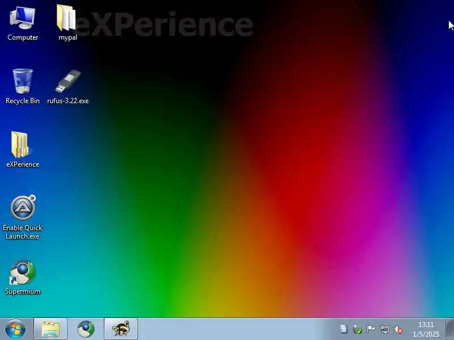This screenshot has height=340, width=454.
Task: Switch to the raccoon Mypal taskbar button
Action: pos(121,329)
